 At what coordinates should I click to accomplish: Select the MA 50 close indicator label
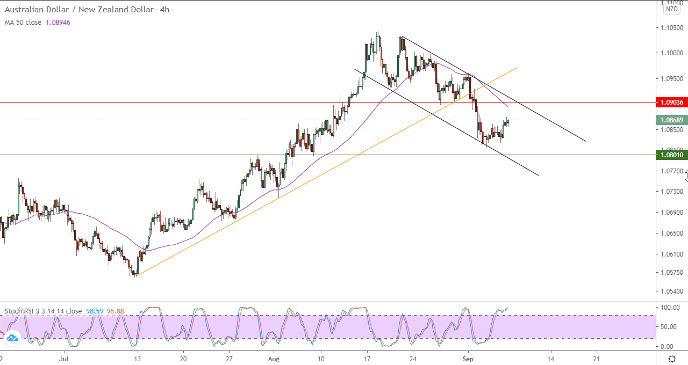(x=23, y=23)
